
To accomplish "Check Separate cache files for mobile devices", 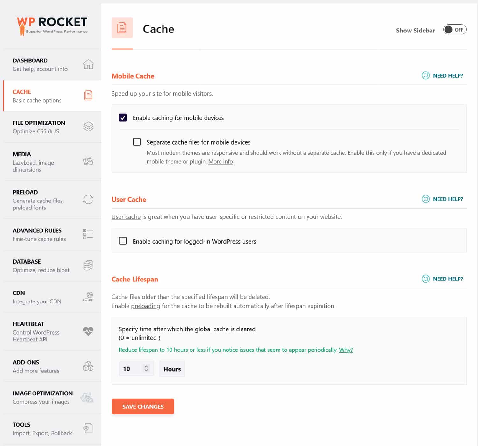I will coord(137,142).
